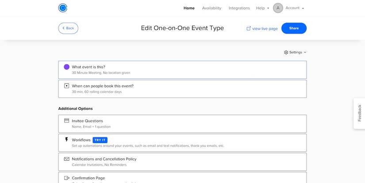
Task: Click the account avatar circle "A"
Action: tap(278, 8)
